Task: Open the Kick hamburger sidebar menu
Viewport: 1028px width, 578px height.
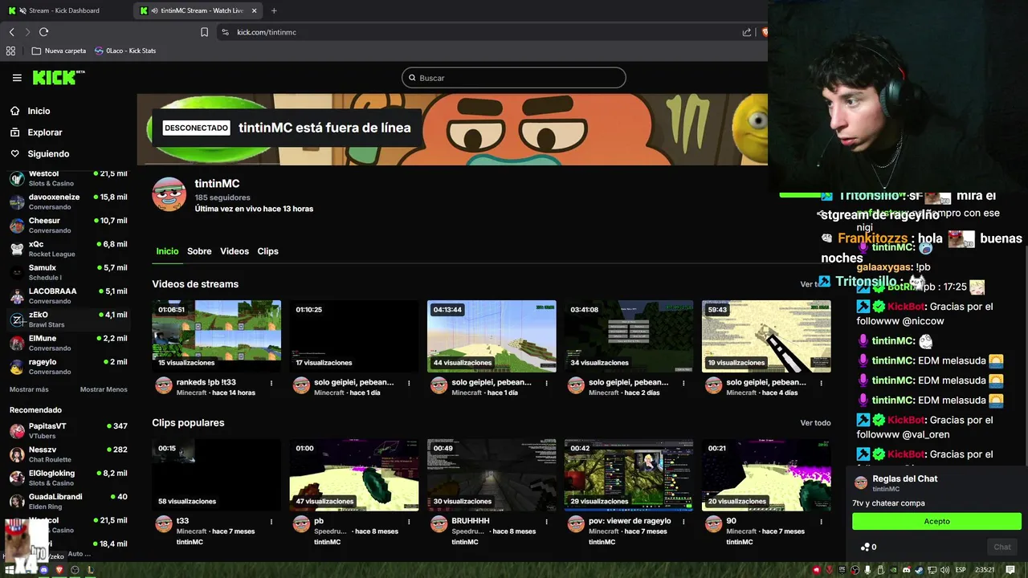Action: click(x=17, y=78)
